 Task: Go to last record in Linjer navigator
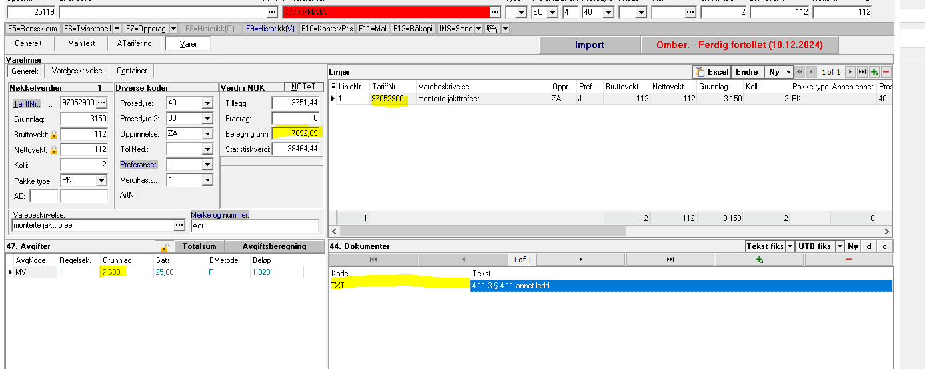[862, 72]
